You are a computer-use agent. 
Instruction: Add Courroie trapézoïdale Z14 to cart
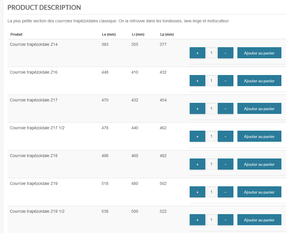click(259, 53)
